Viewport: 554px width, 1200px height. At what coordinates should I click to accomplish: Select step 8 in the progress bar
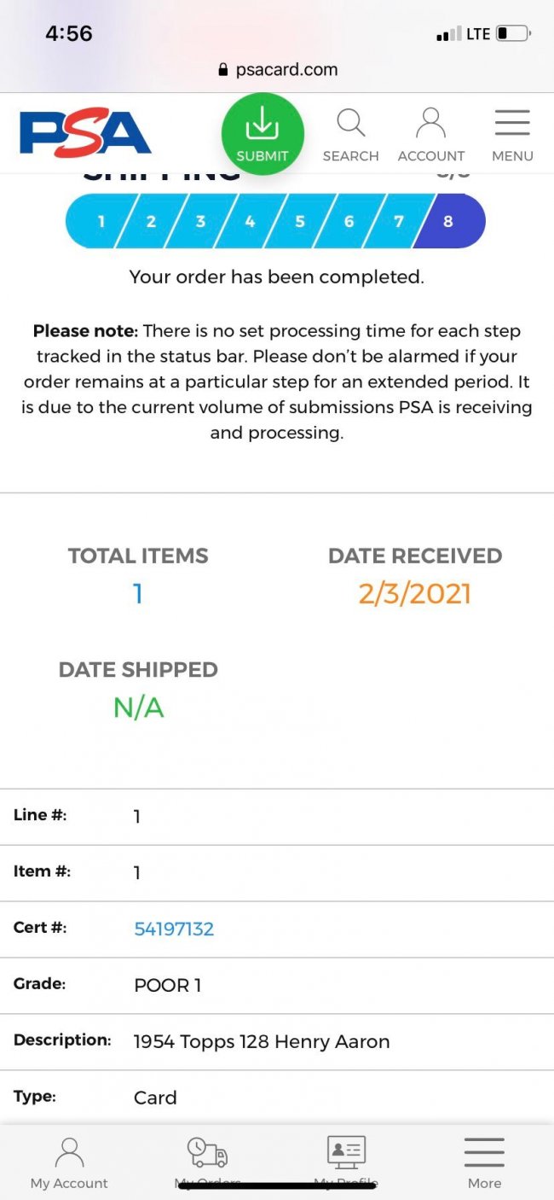[x=448, y=221]
